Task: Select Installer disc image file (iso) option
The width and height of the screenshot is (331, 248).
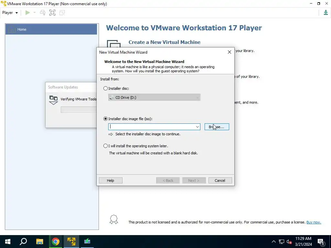Action: coord(105,119)
